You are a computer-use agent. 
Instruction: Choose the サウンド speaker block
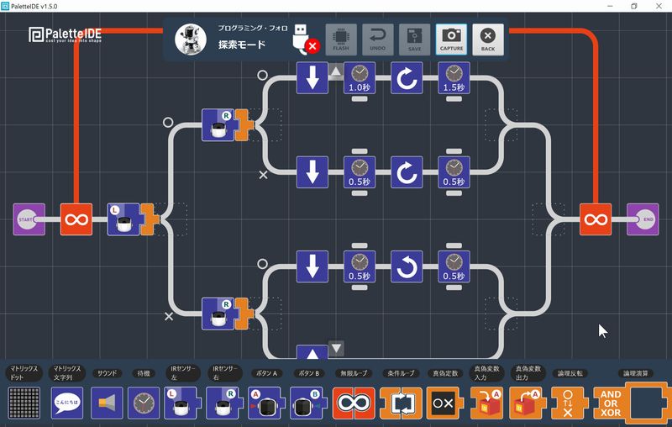click(107, 403)
